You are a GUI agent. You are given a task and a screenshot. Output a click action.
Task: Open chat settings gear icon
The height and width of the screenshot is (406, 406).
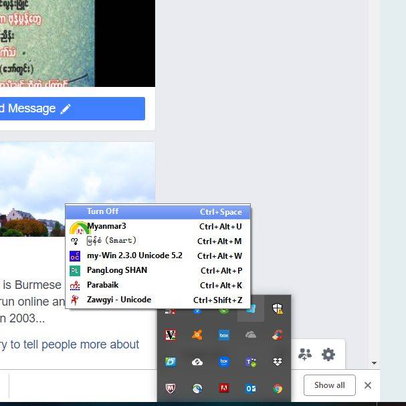point(328,354)
